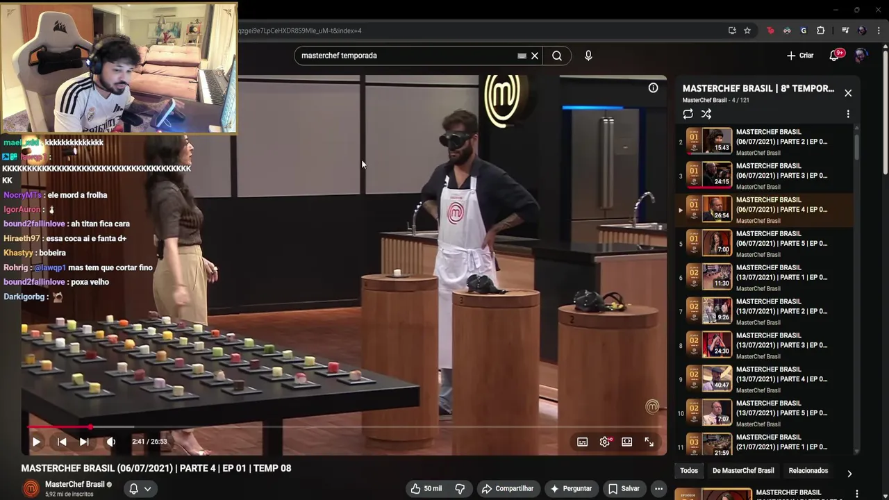Viewport: 889px width, 500px height.
Task: Like the video with 50 mil likes
Action: (426, 489)
